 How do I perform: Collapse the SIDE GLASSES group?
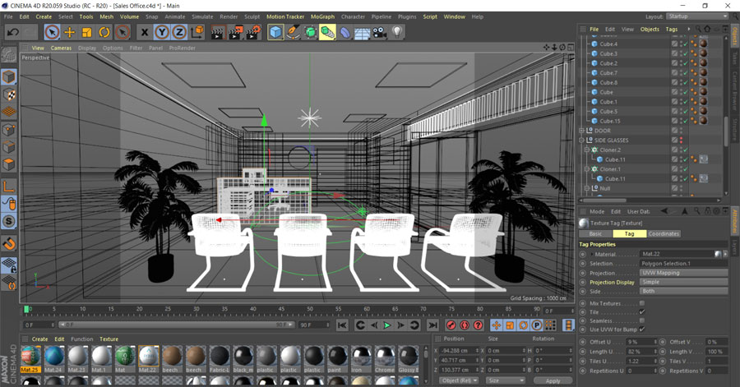tap(581, 141)
